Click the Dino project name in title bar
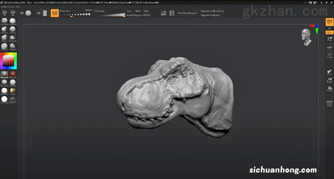 pyautogui.click(x=29, y=2)
